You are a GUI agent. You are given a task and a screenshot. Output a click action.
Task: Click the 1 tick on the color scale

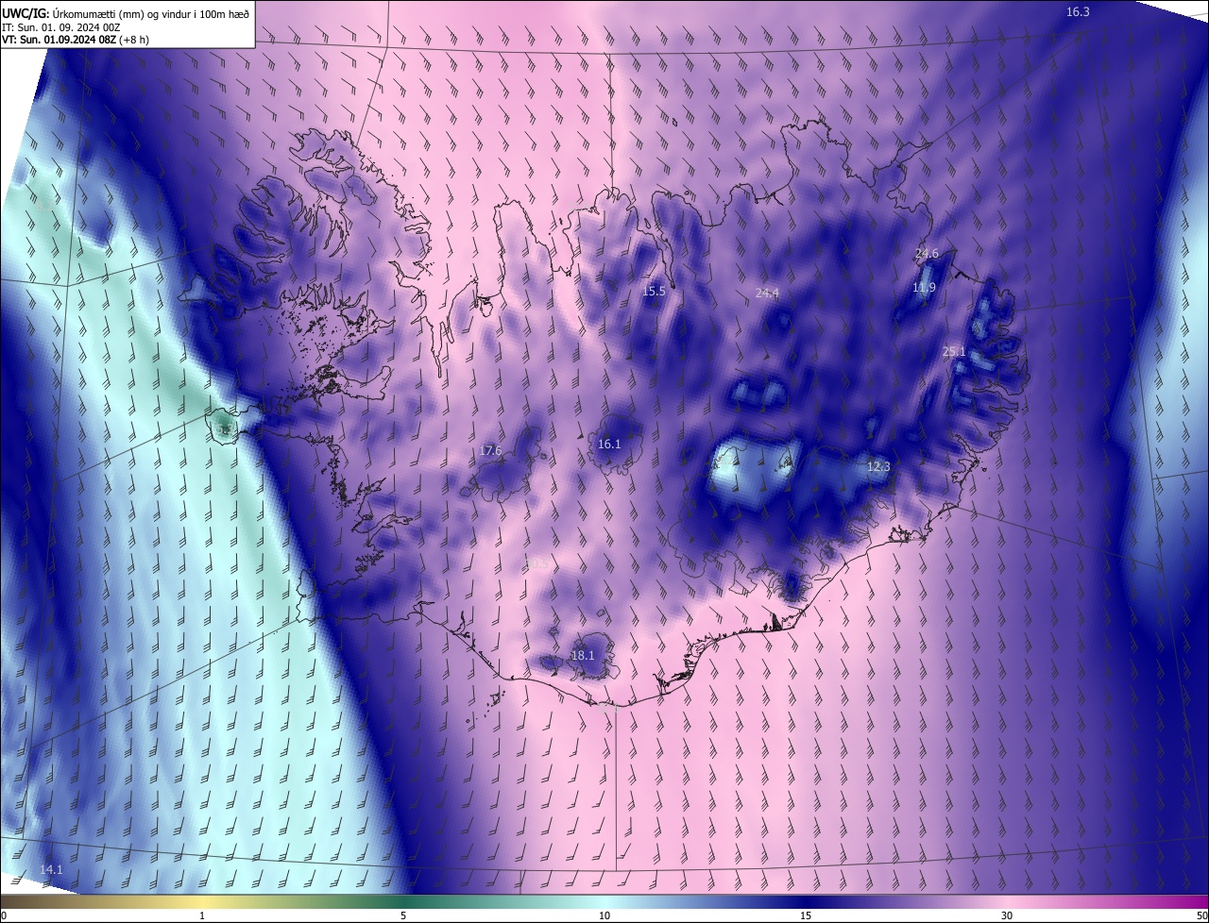[x=202, y=915]
